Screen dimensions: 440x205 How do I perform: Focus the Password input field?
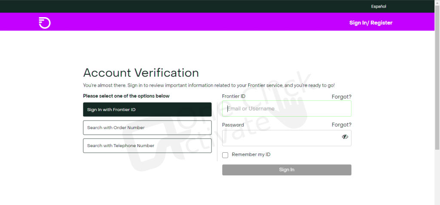pyautogui.click(x=287, y=138)
